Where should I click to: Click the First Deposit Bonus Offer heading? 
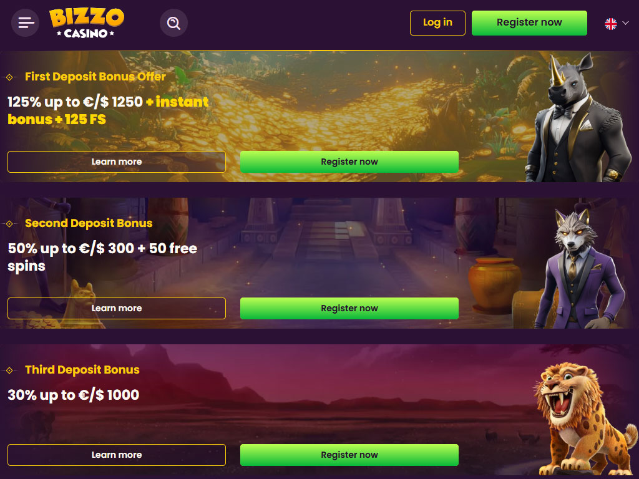[95, 77]
